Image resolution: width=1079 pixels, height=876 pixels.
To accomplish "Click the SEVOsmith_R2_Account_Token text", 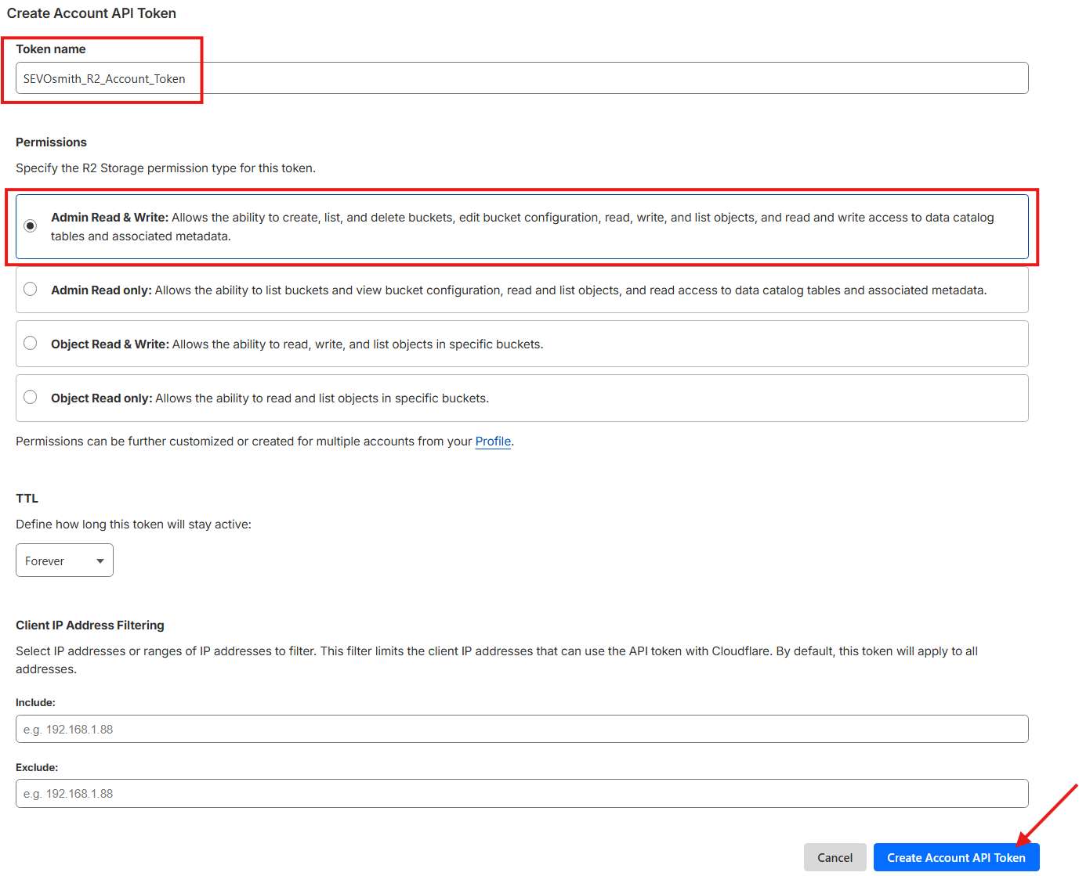I will click(x=106, y=78).
